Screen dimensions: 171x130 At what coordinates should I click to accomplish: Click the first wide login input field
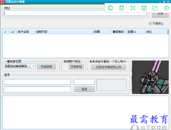pos(37,82)
